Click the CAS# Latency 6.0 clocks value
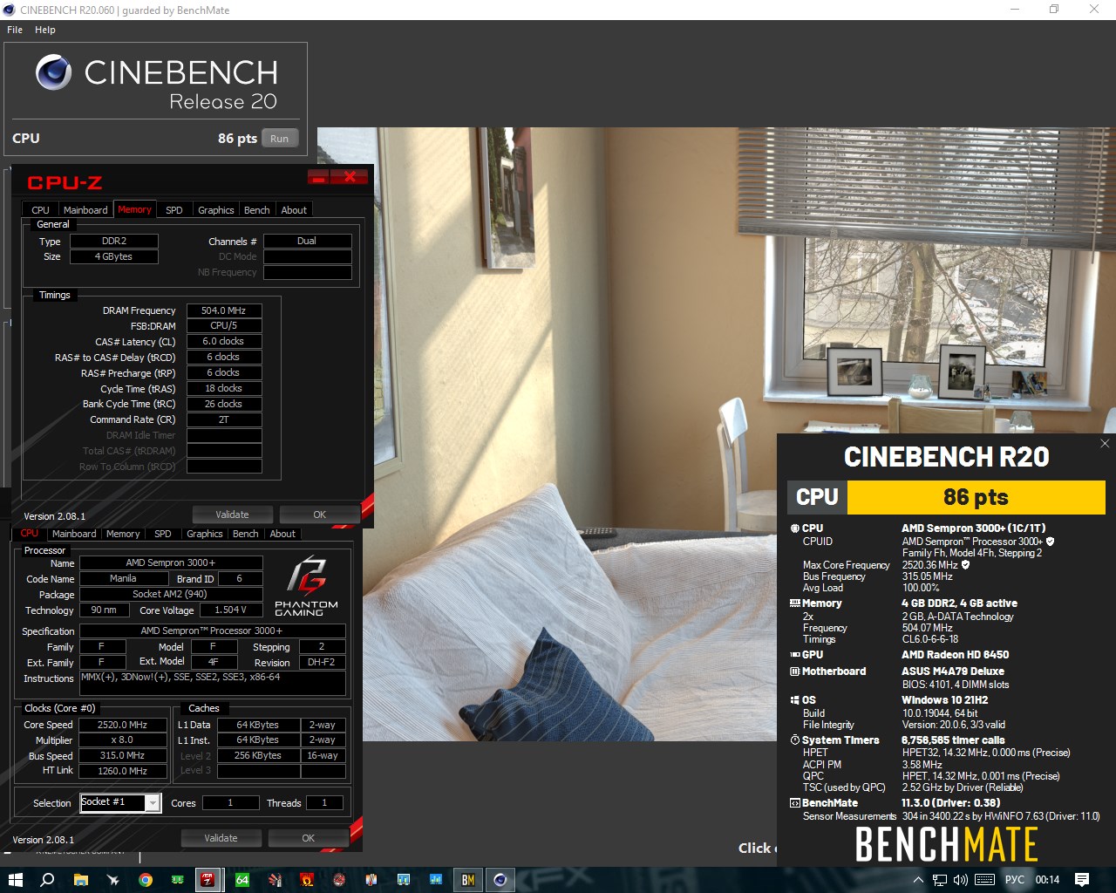 pos(224,342)
